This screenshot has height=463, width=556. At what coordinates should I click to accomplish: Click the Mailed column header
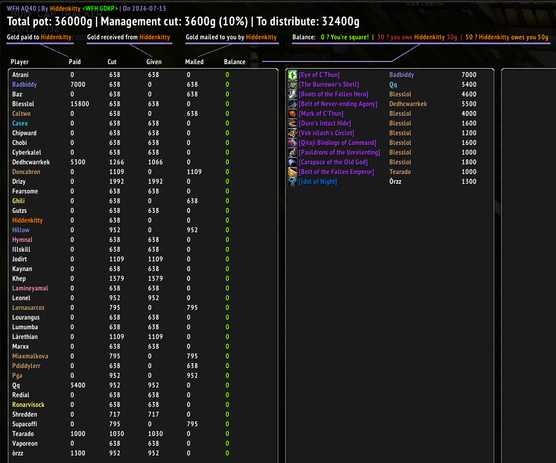click(x=194, y=62)
